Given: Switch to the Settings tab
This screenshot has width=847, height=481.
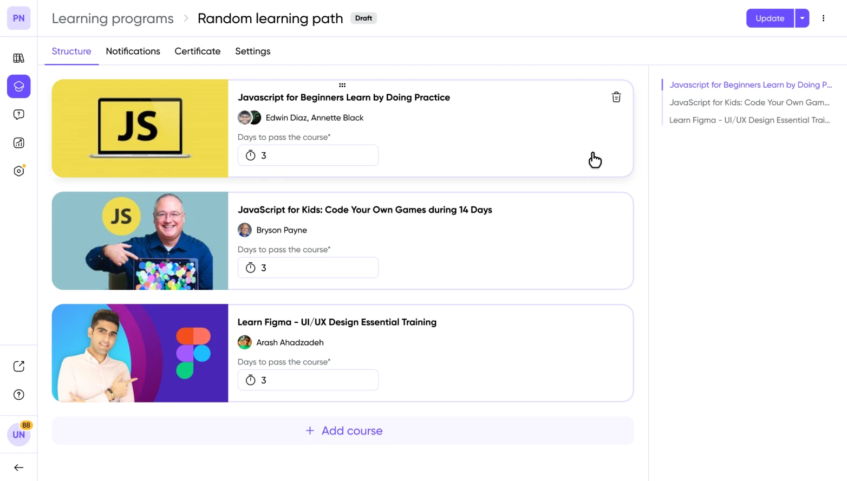Looking at the screenshot, I should click(x=253, y=51).
